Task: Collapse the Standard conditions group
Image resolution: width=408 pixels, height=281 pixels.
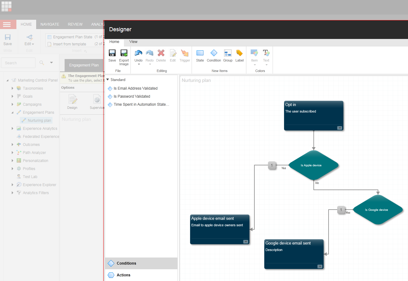Action: 107,79
